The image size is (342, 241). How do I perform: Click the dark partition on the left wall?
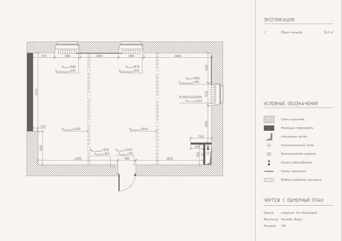[30, 92]
